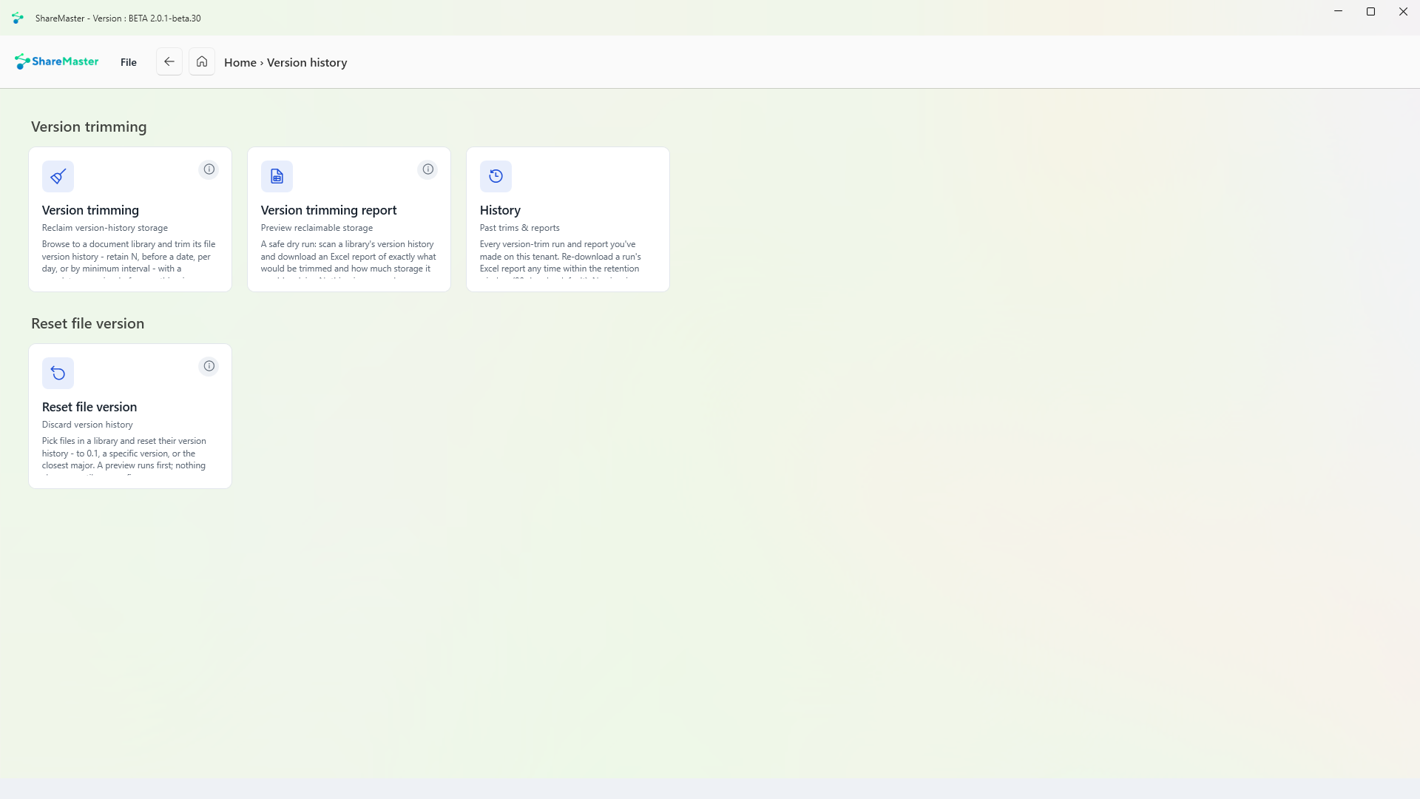Open the Reset file version card title
The image size is (1420, 799).
[89, 407]
